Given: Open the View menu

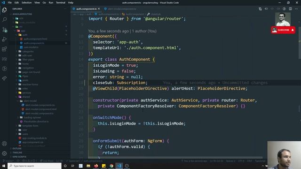Looking at the screenshot, I should pos(37,3).
